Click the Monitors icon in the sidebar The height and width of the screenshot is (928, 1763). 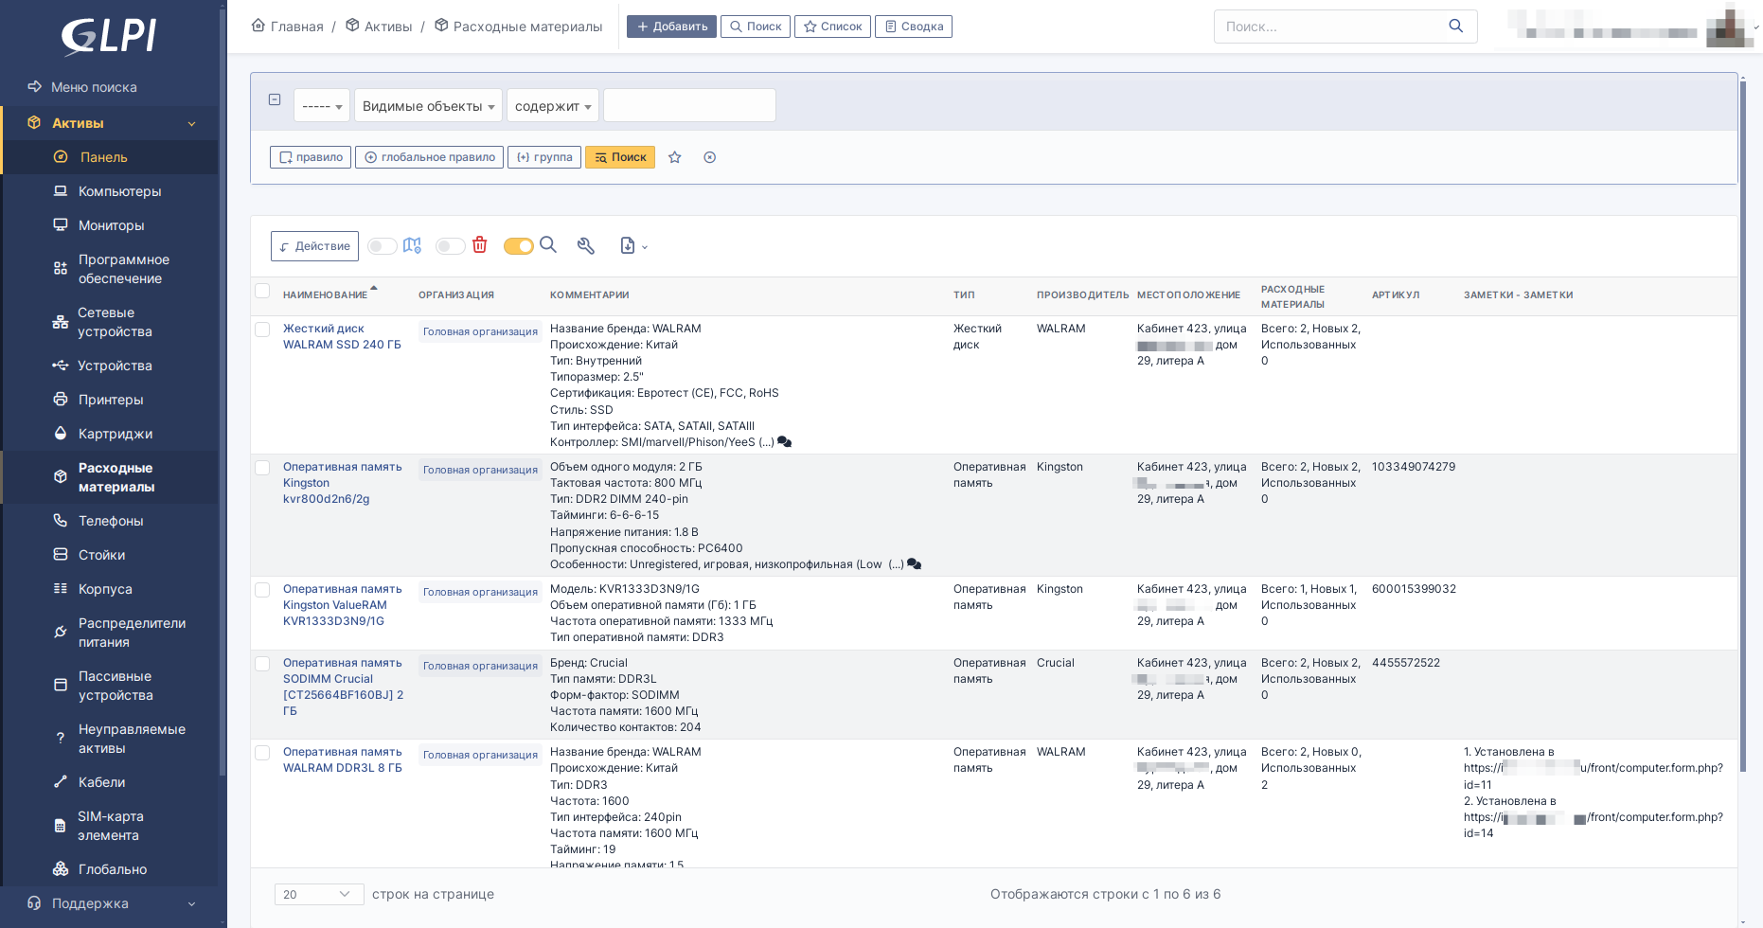[61, 225]
